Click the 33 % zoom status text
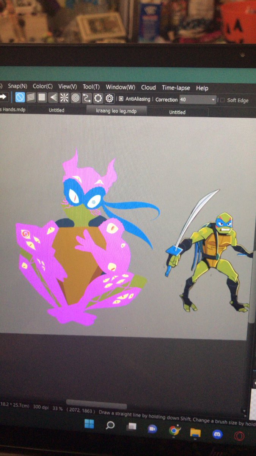The width and height of the screenshot is (256, 456). tap(58, 408)
